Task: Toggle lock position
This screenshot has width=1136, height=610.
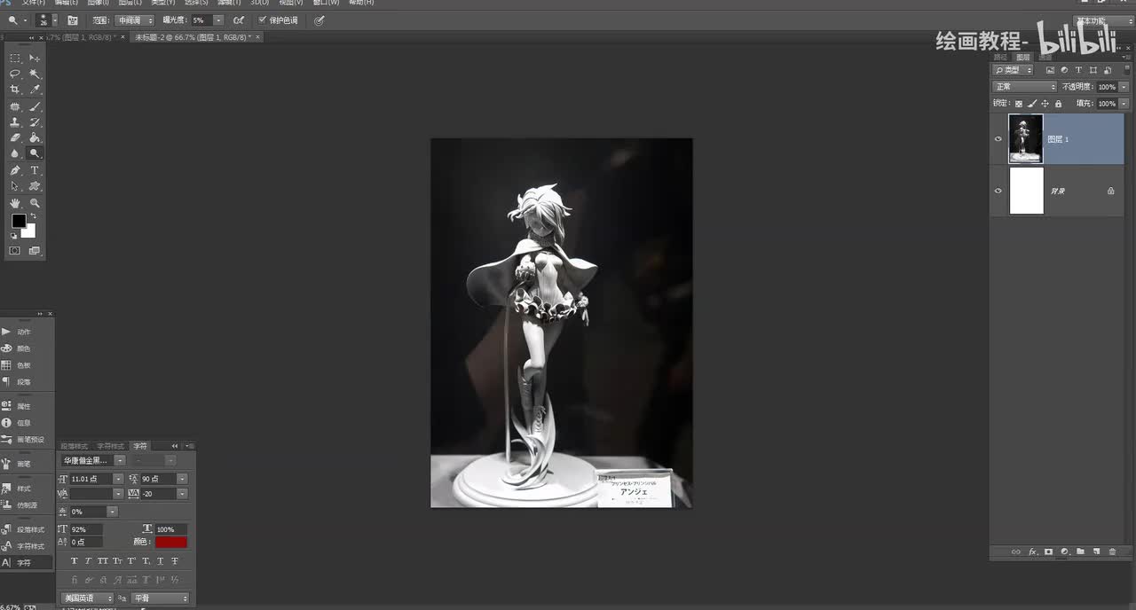Action: coord(1045,104)
